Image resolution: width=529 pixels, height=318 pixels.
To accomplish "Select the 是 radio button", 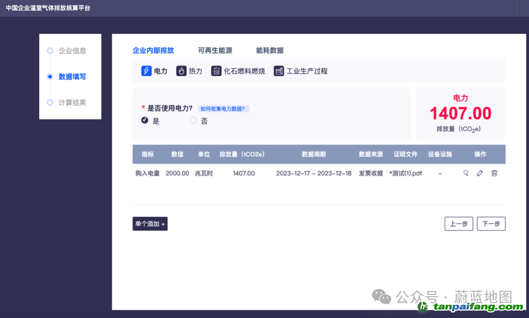I will click(145, 121).
